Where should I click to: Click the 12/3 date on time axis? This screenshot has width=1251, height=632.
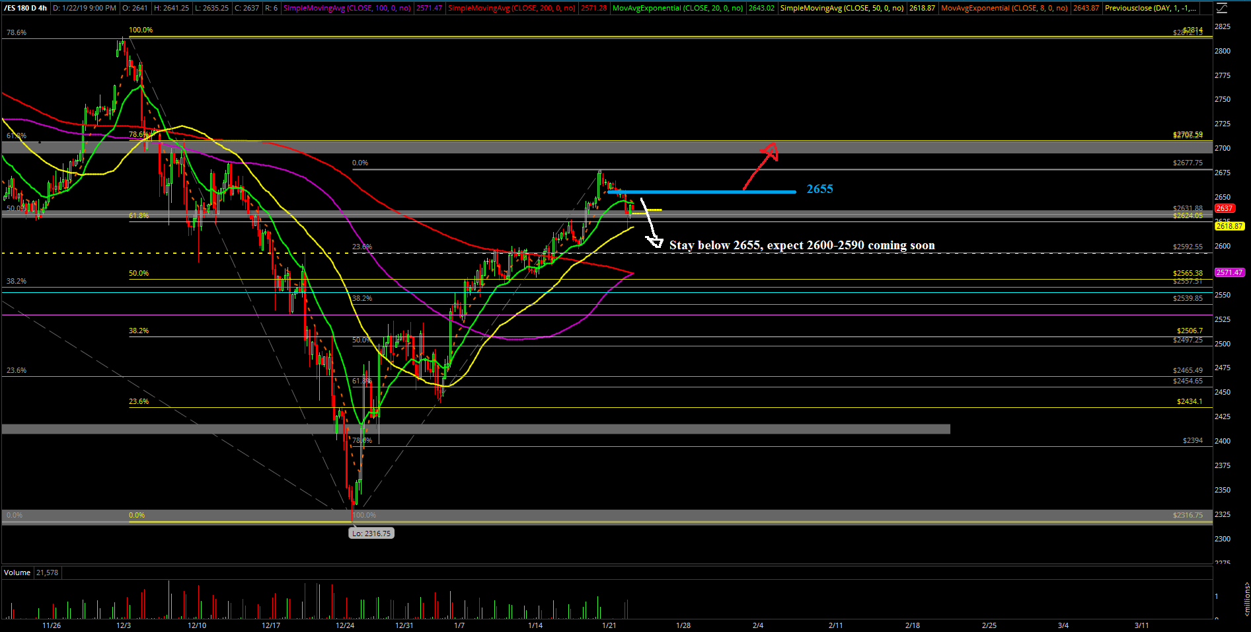(x=124, y=625)
